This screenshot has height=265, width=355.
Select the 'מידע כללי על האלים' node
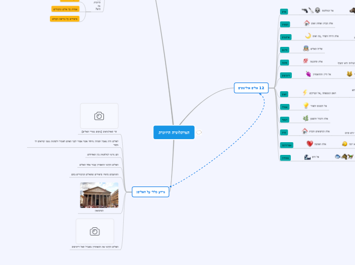coord(150,192)
